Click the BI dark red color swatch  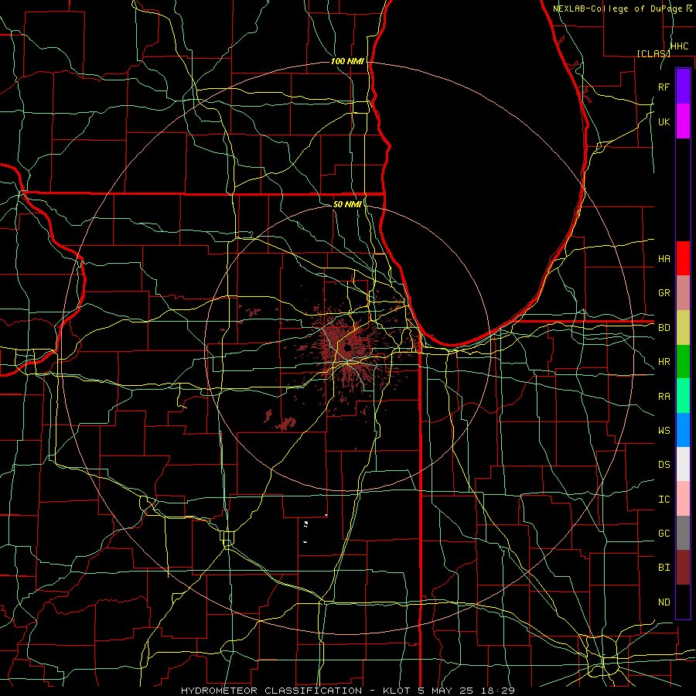click(x=683, y=567)
